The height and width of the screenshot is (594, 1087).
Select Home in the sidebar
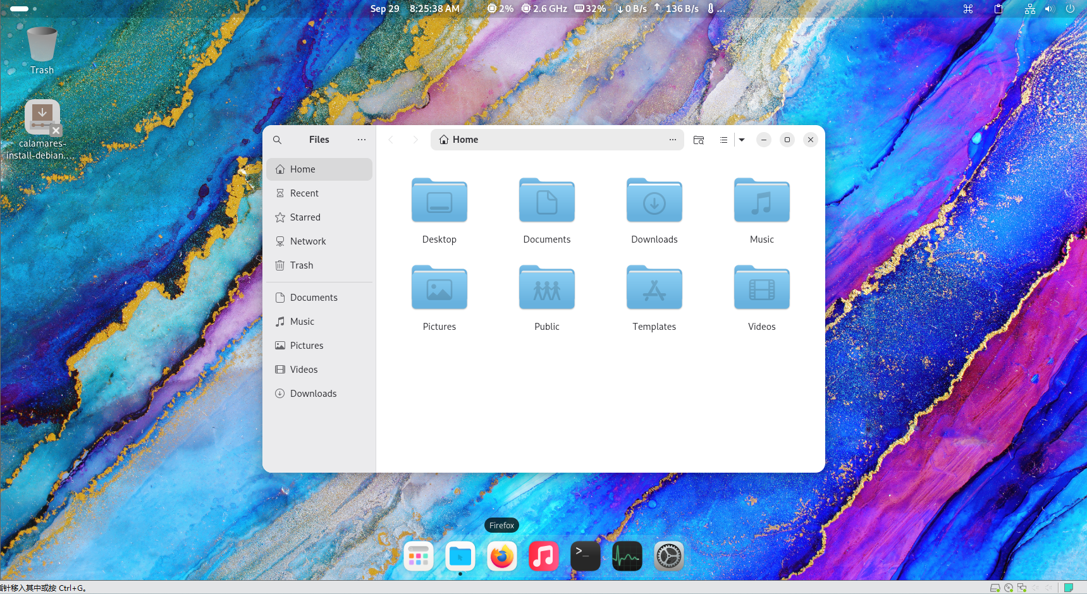click(x=319, y=169)
